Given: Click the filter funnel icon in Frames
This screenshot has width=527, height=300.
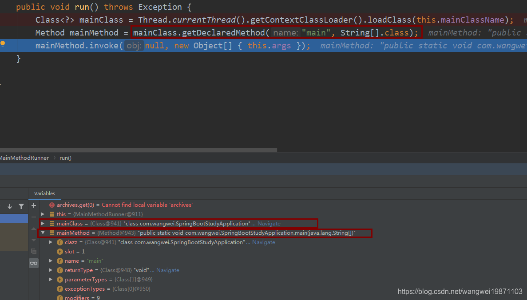Looking at the screenshot, I should [21, 206].
